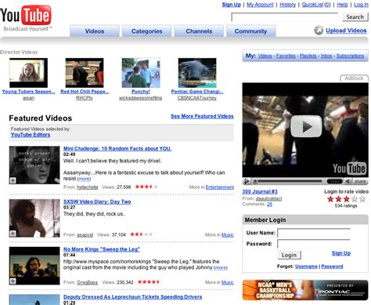Add No More Kings video to QuickList via plus icon

13,281
